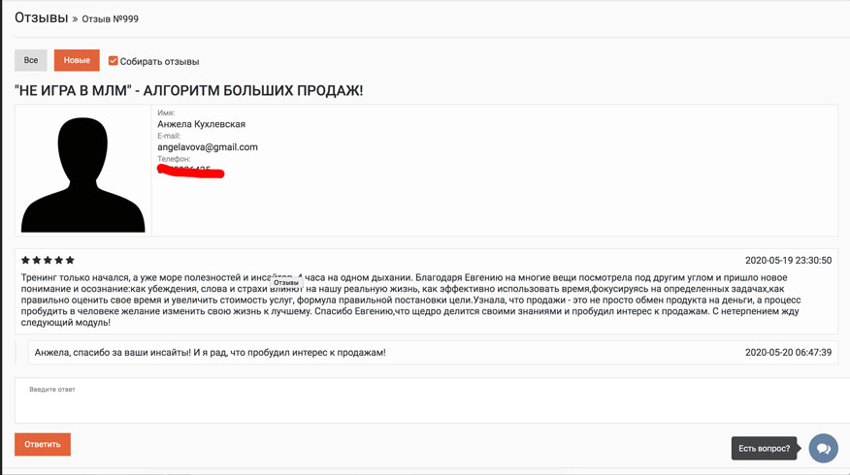Click the reply timestamp 2020-05-20 06:47:39

click(x=788, y=353)
